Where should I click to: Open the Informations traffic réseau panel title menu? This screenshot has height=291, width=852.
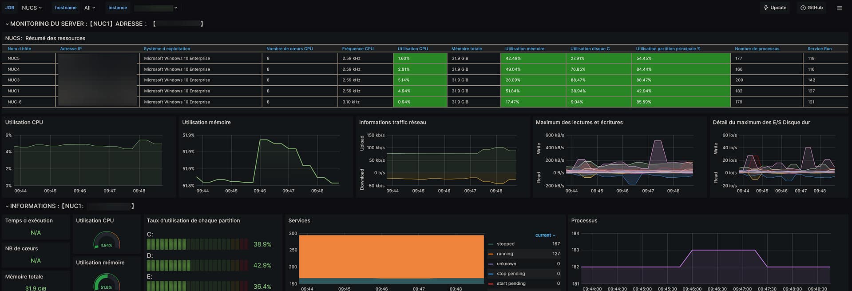tap(392, 123)
